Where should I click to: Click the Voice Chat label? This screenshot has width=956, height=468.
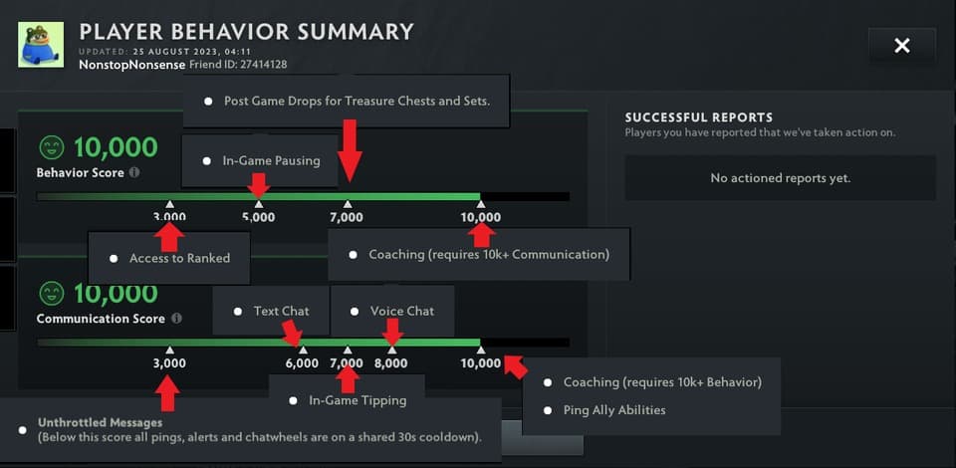[402, 311]
